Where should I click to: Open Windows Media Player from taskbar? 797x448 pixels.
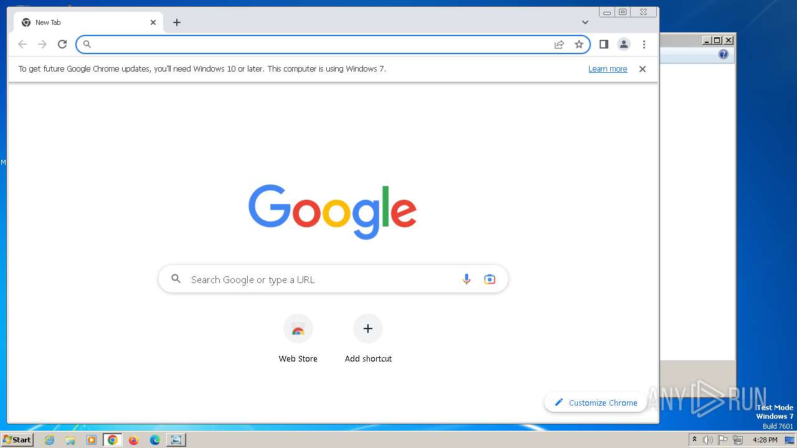click(92, 440)
